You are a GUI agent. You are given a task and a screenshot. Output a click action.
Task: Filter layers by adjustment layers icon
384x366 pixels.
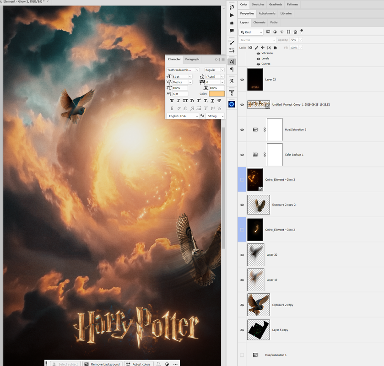[275, 32]
